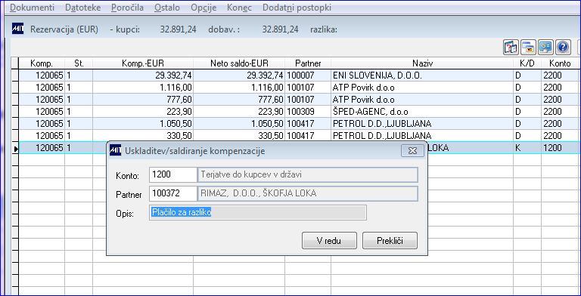Image resolution: width=581 pixels, height=296 pixels.
Task: Cancel with the Prekliči button
Action: tap(390, 241)
